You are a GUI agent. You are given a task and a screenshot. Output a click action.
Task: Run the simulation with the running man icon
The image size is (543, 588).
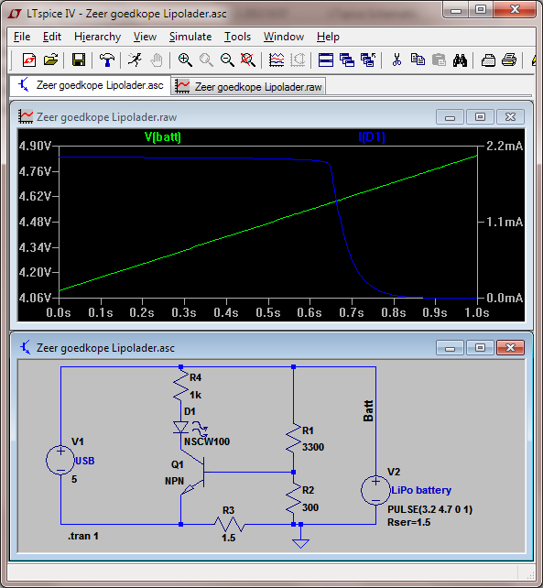135,60
